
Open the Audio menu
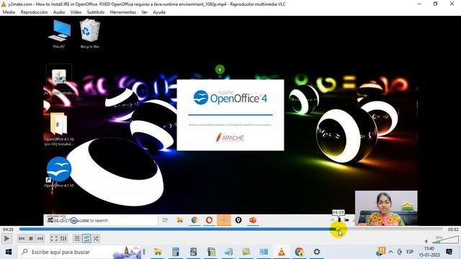pos(59,12)
